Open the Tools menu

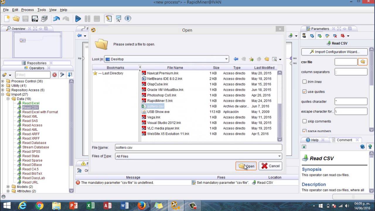tap(42, 10)
